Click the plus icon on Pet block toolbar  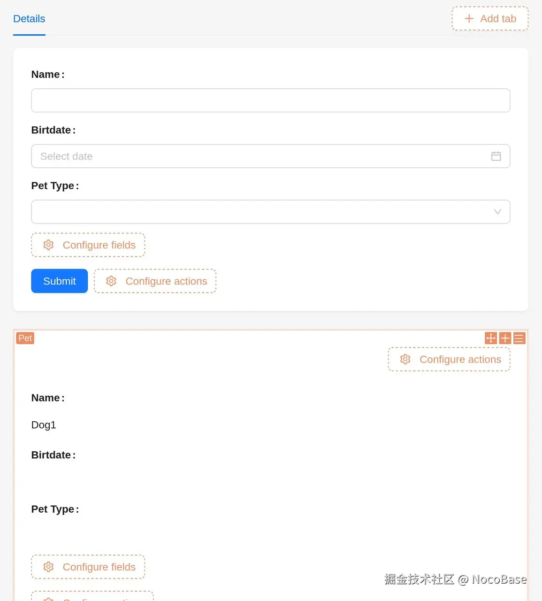pos(505,338)
